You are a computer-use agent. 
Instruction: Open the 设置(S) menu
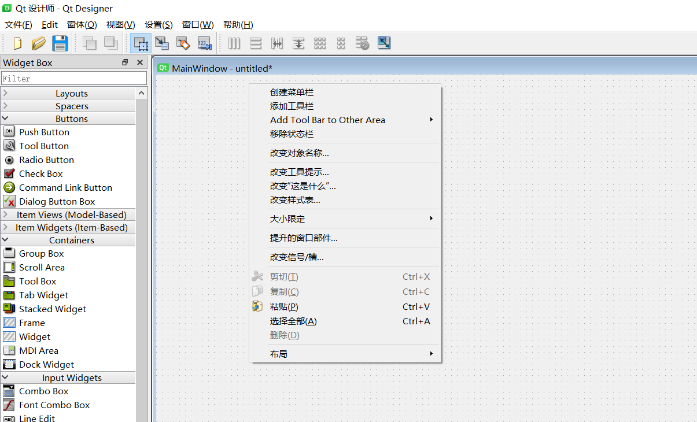158,24
